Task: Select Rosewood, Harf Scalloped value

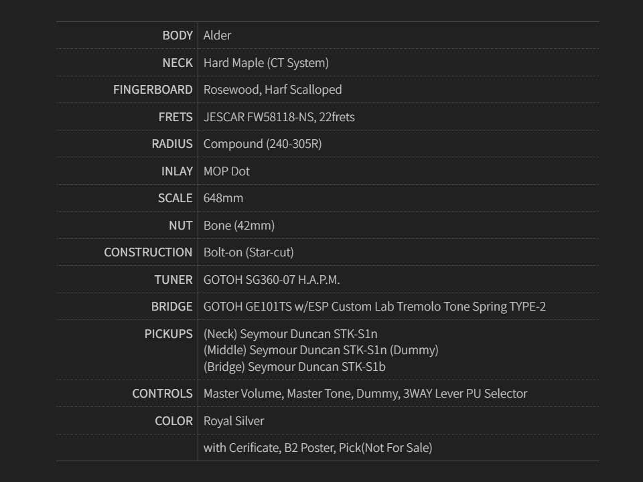Action: (273, 90)
